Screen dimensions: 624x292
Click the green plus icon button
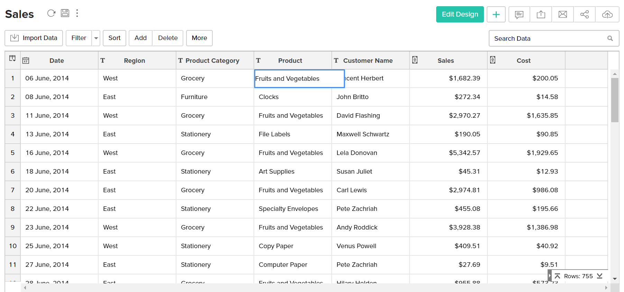point(496,14)
